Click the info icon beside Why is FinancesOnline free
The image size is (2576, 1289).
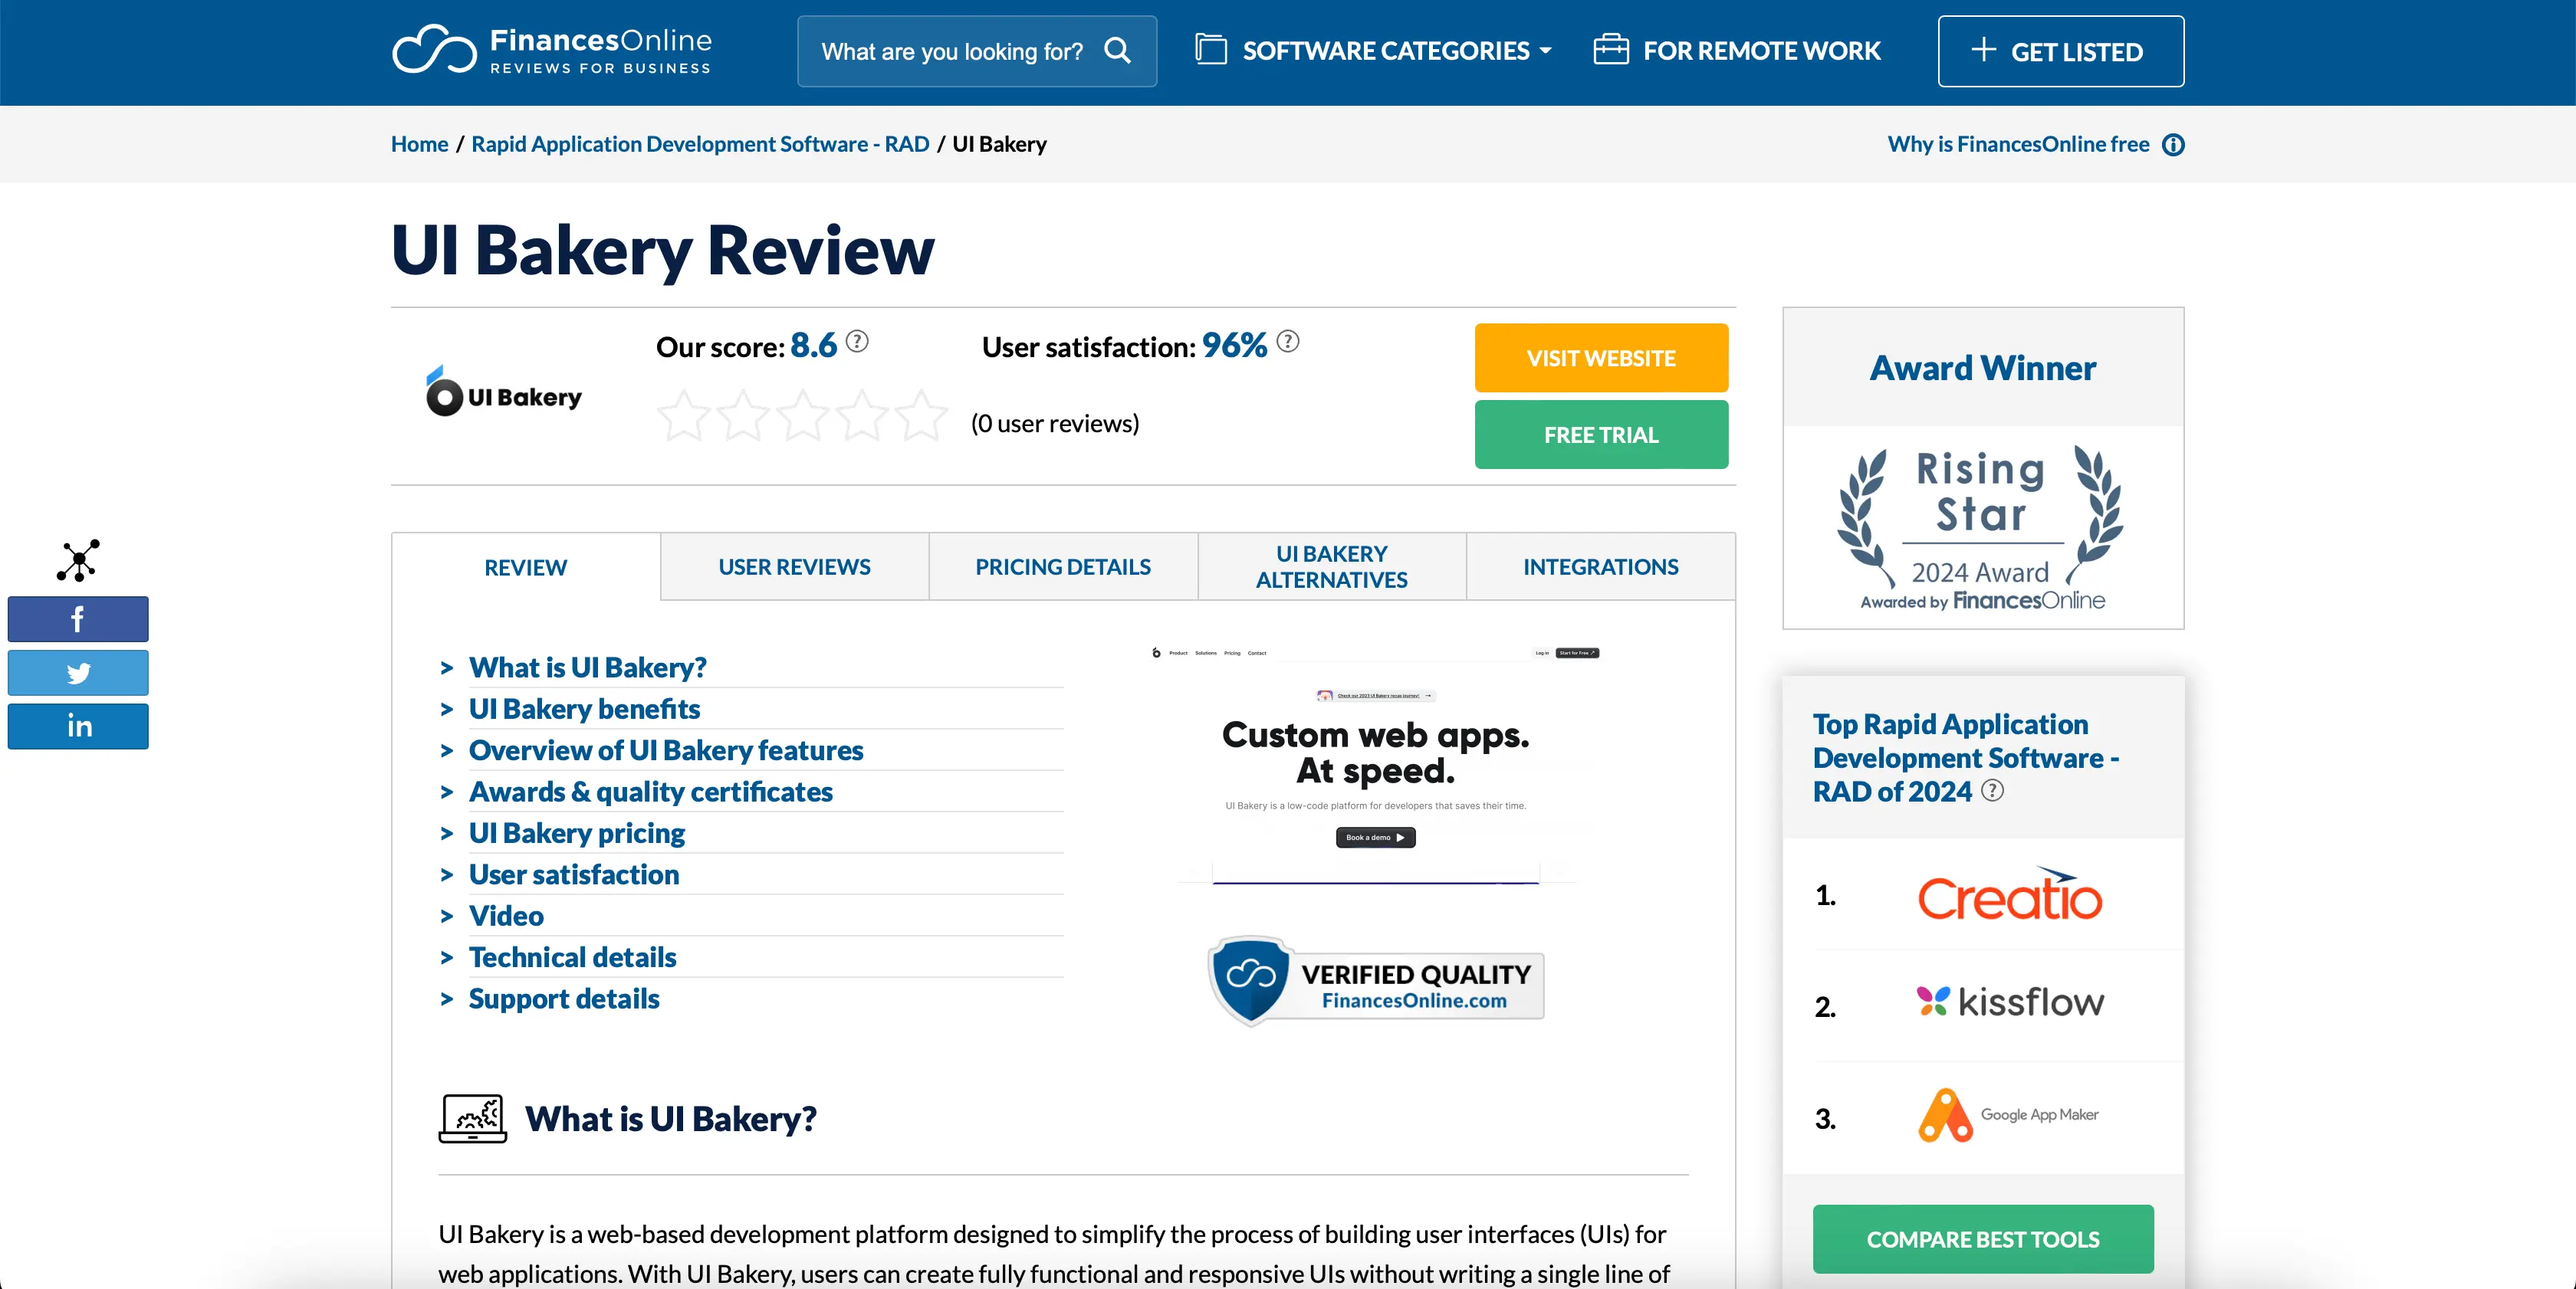2172,145
